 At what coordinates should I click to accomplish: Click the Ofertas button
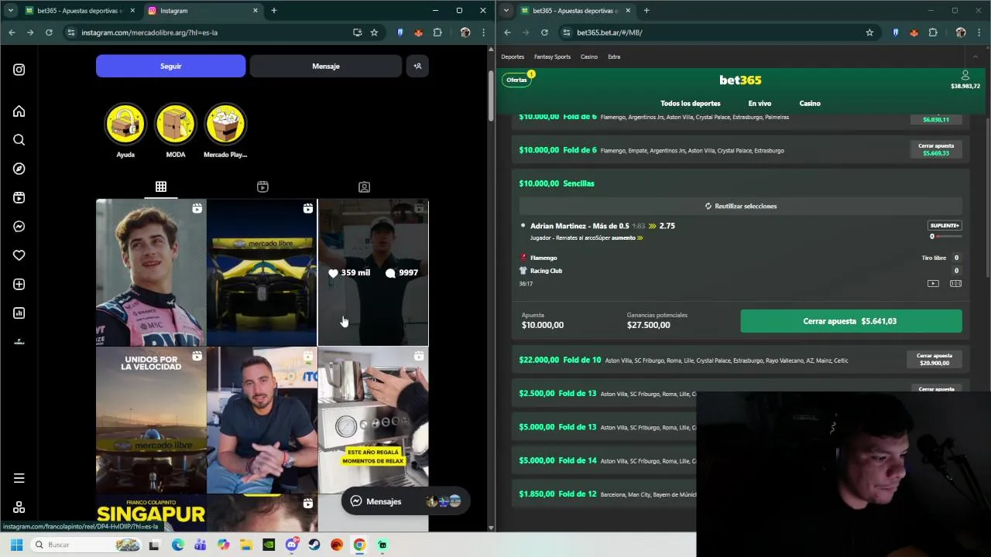pyautogui.click(x=517, y=80)
